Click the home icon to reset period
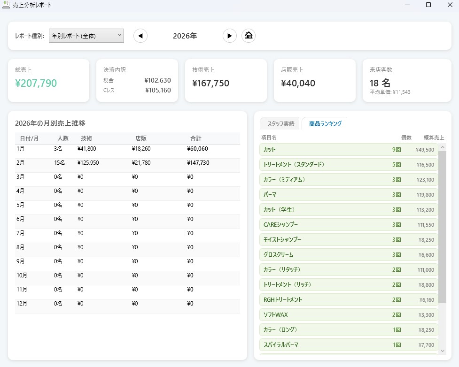The image size is (459, 367). pyautogui.click(x=249, y=36)
